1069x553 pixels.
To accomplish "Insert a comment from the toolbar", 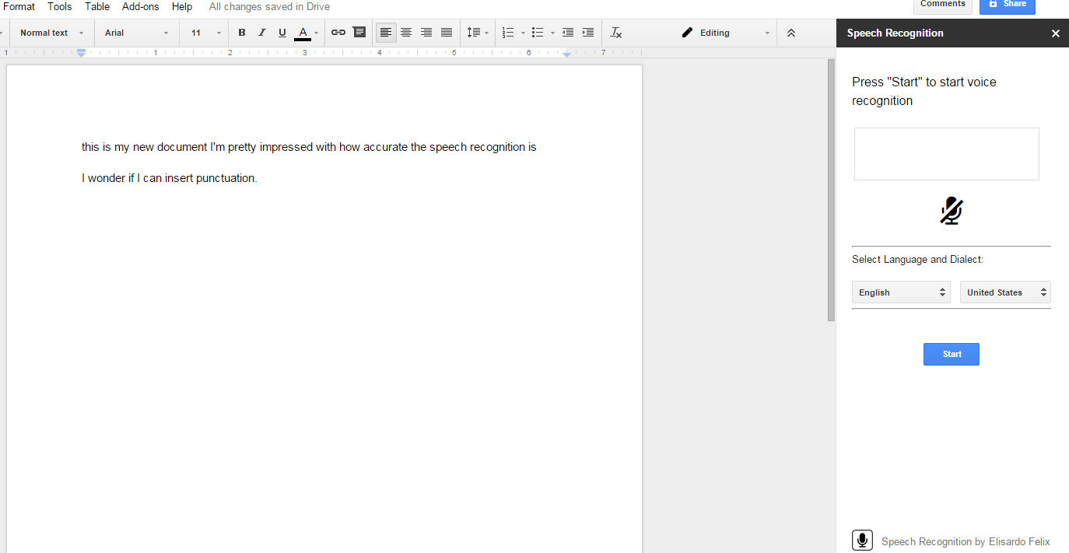I will pos(359,33).
